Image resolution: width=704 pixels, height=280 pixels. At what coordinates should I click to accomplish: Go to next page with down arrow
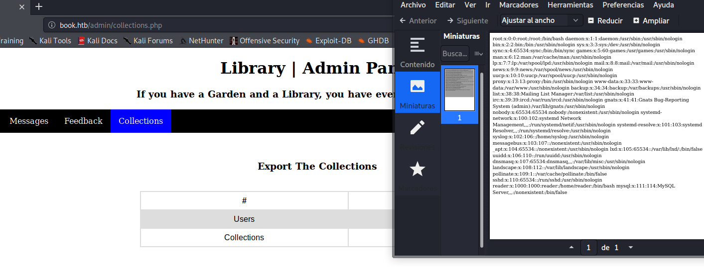(x=631, y=248)
